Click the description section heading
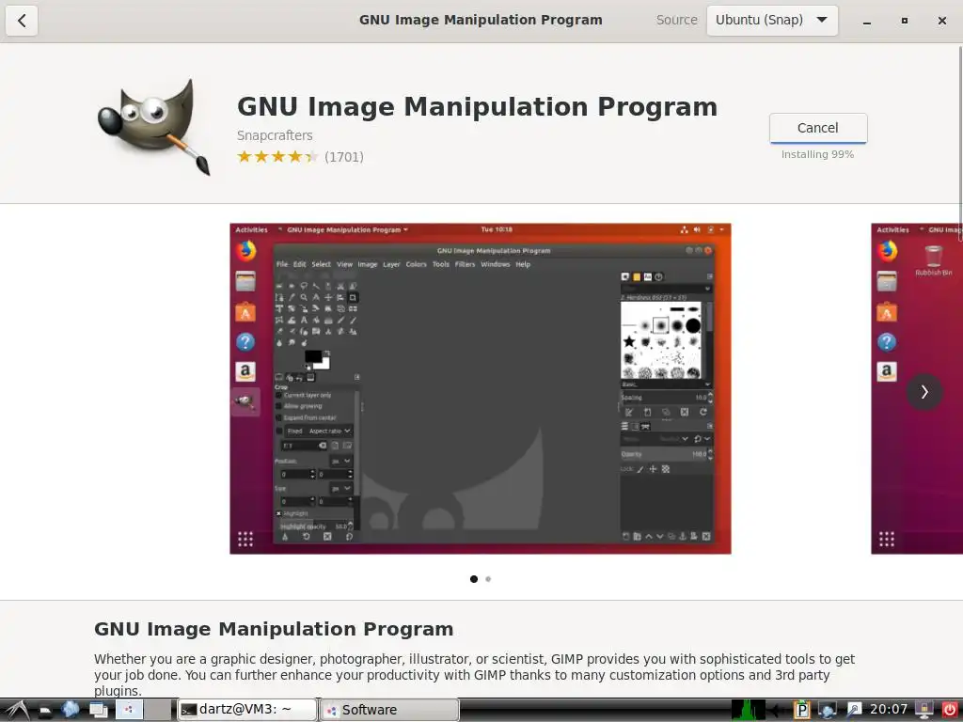Image resolution: width=963 pixels, height=722 pixels. 274,629
